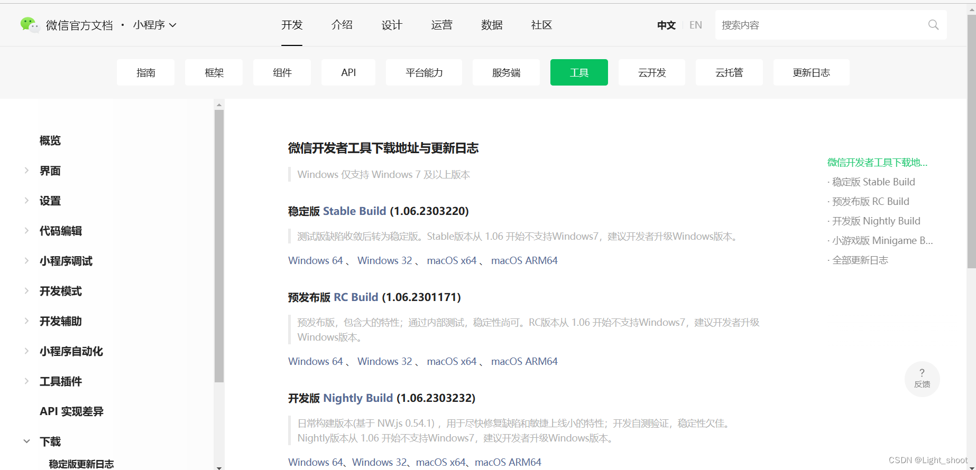Collapse the 下载 sidebar section
The height and width of the screenshot is (470, 976).
(26, 441)
